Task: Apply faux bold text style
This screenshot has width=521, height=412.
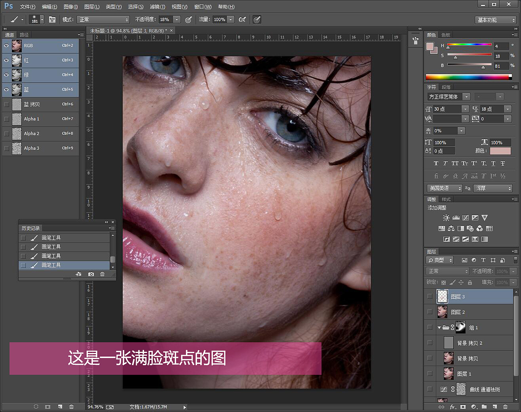Action: pyautogui.click(x=436, y=163)
